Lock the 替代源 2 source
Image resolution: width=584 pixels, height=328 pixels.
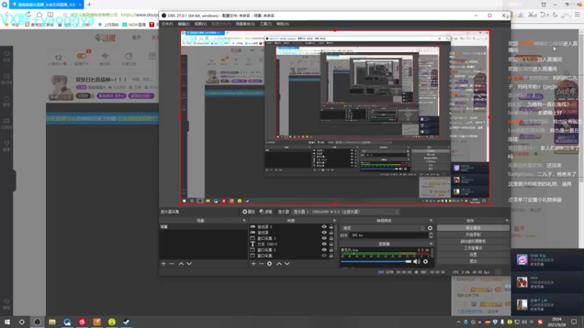tap(331, 227)
